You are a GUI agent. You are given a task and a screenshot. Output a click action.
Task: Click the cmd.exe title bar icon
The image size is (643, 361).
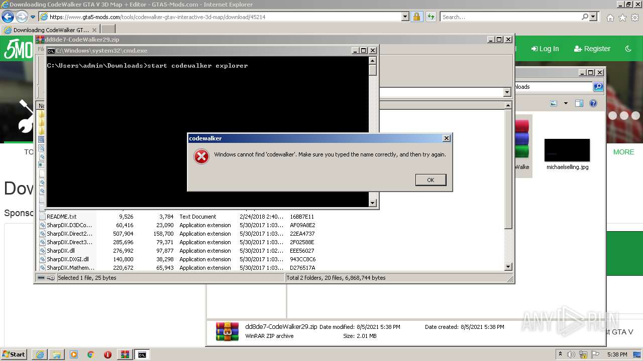pos(51,51)
